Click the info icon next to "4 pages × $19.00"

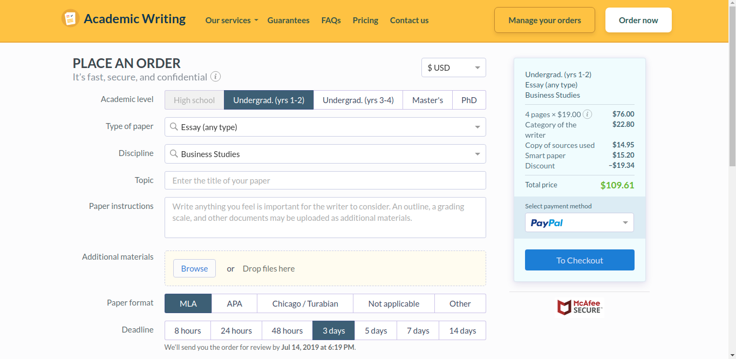tap(588, 114)
